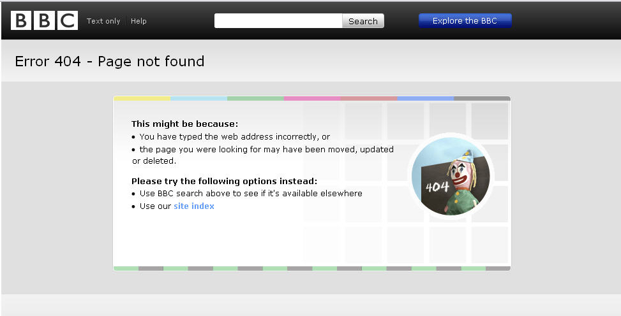Click the C block of the BBC logo
This screenshot has width=621, height=316.
coord(68,20)
